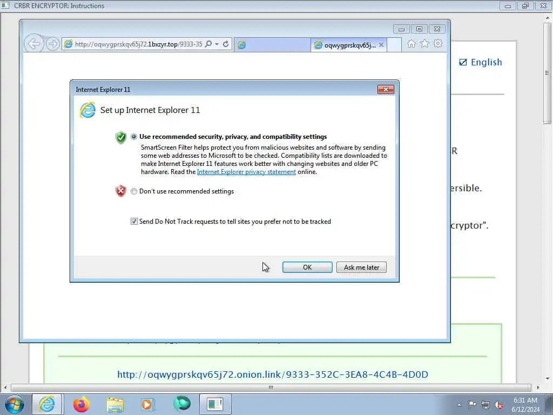Open the address bar dropdown arrow
Screen dimensions: 553x415
pyautogui.click(x=217, y=44)
